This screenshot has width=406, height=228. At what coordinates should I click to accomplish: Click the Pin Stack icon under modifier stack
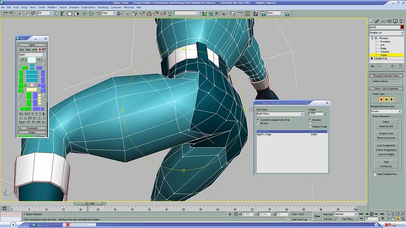pos(373,66)
